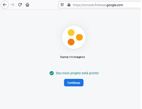Open the browser home page icon

pos(27,5)
